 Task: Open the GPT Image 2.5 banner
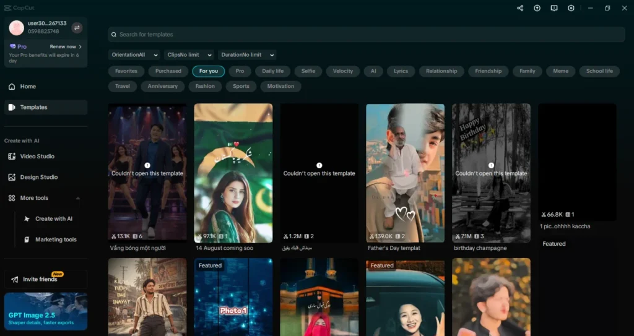[x=46, y=311]
